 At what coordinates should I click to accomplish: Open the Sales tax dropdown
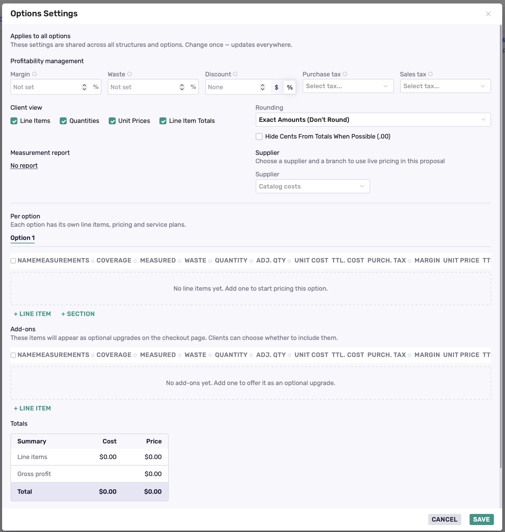click(x=445, y=86)
